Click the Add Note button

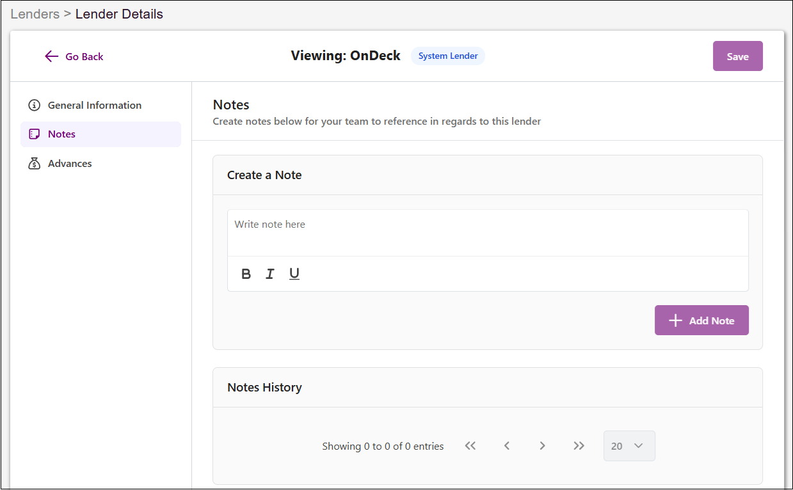pyautogui.click(x=701, y=320)
